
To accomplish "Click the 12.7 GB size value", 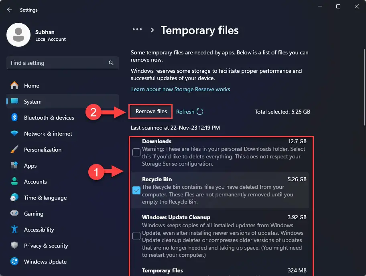I will [x=297, y=141].
